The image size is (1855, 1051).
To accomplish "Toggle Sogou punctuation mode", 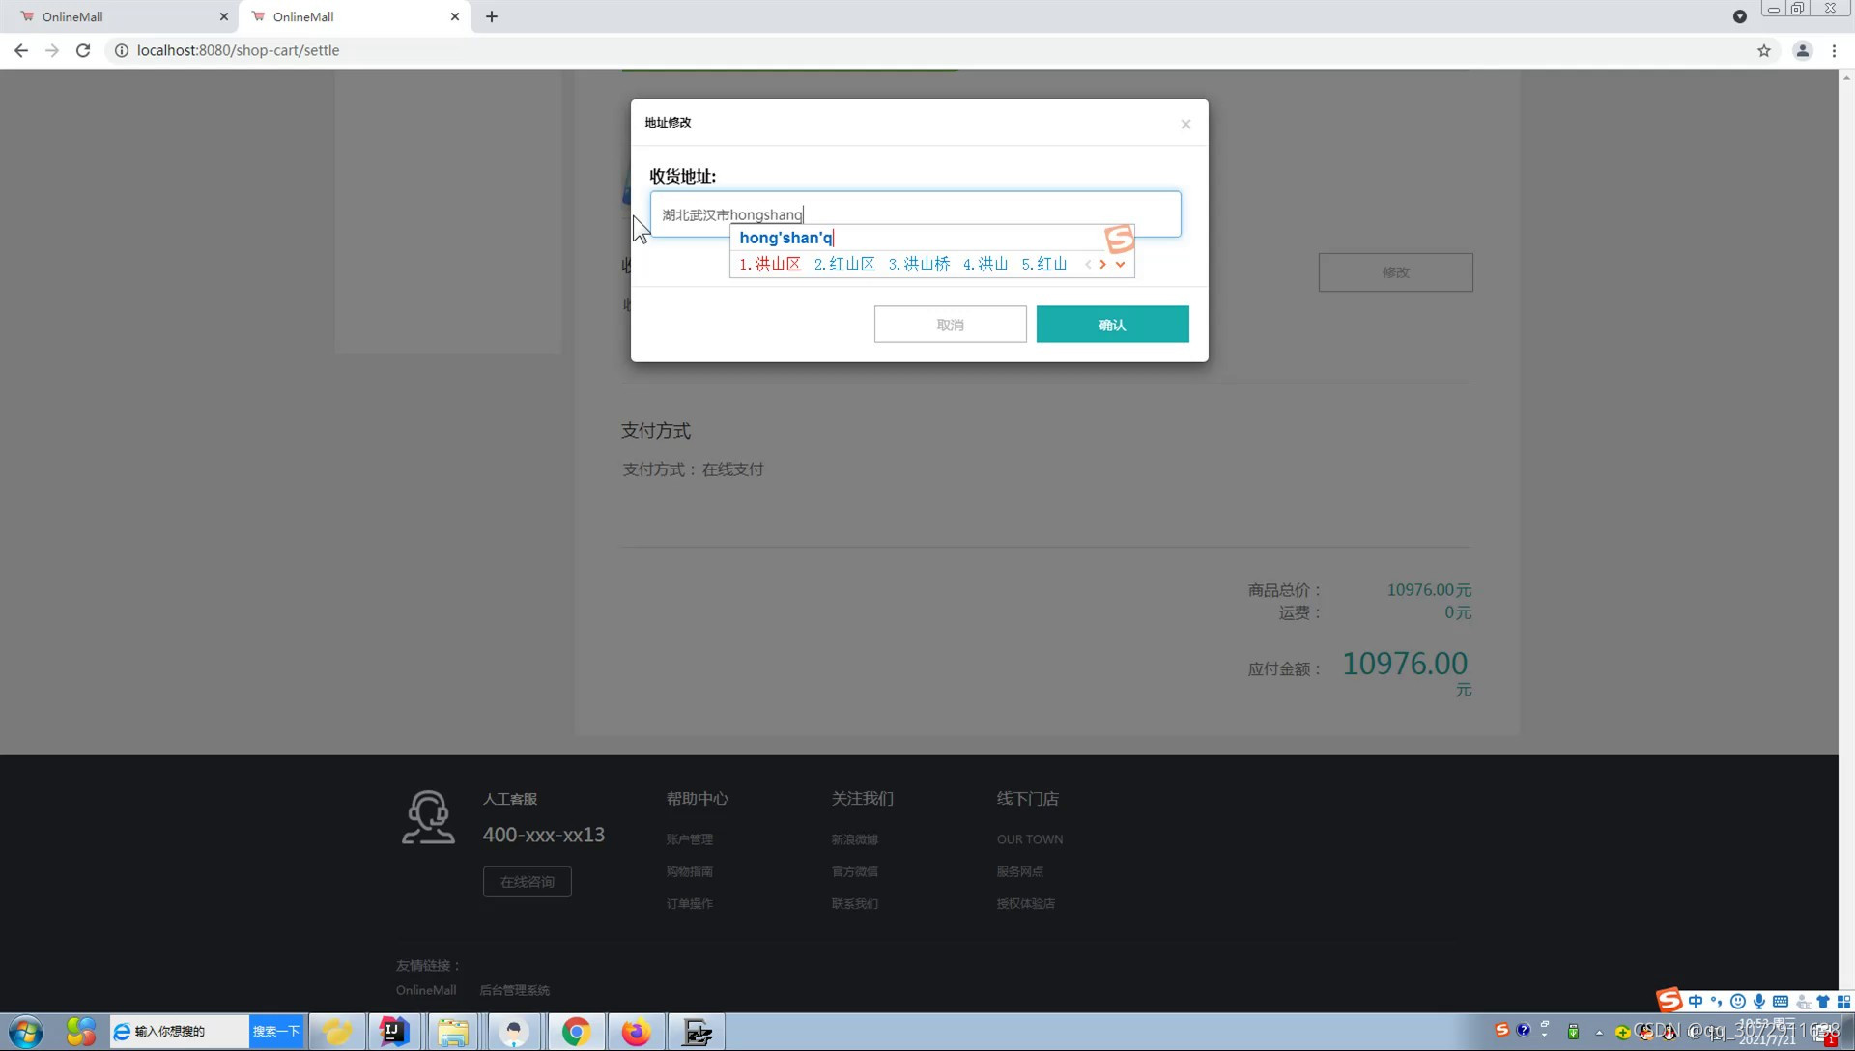I will pyautogui.click(x=1716, y=1002).
